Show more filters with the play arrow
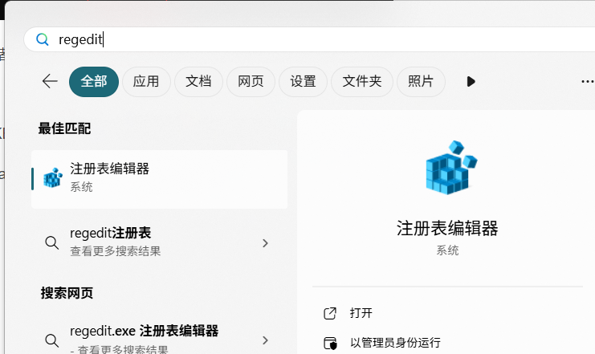 pos(471,82)
